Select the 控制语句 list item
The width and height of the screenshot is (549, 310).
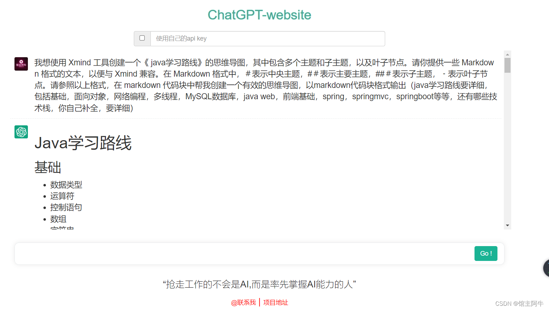click(66, 207)
